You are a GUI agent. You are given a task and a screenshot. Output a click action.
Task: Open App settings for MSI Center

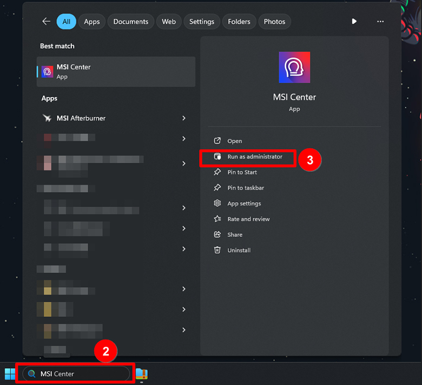(x=244, y=203)
